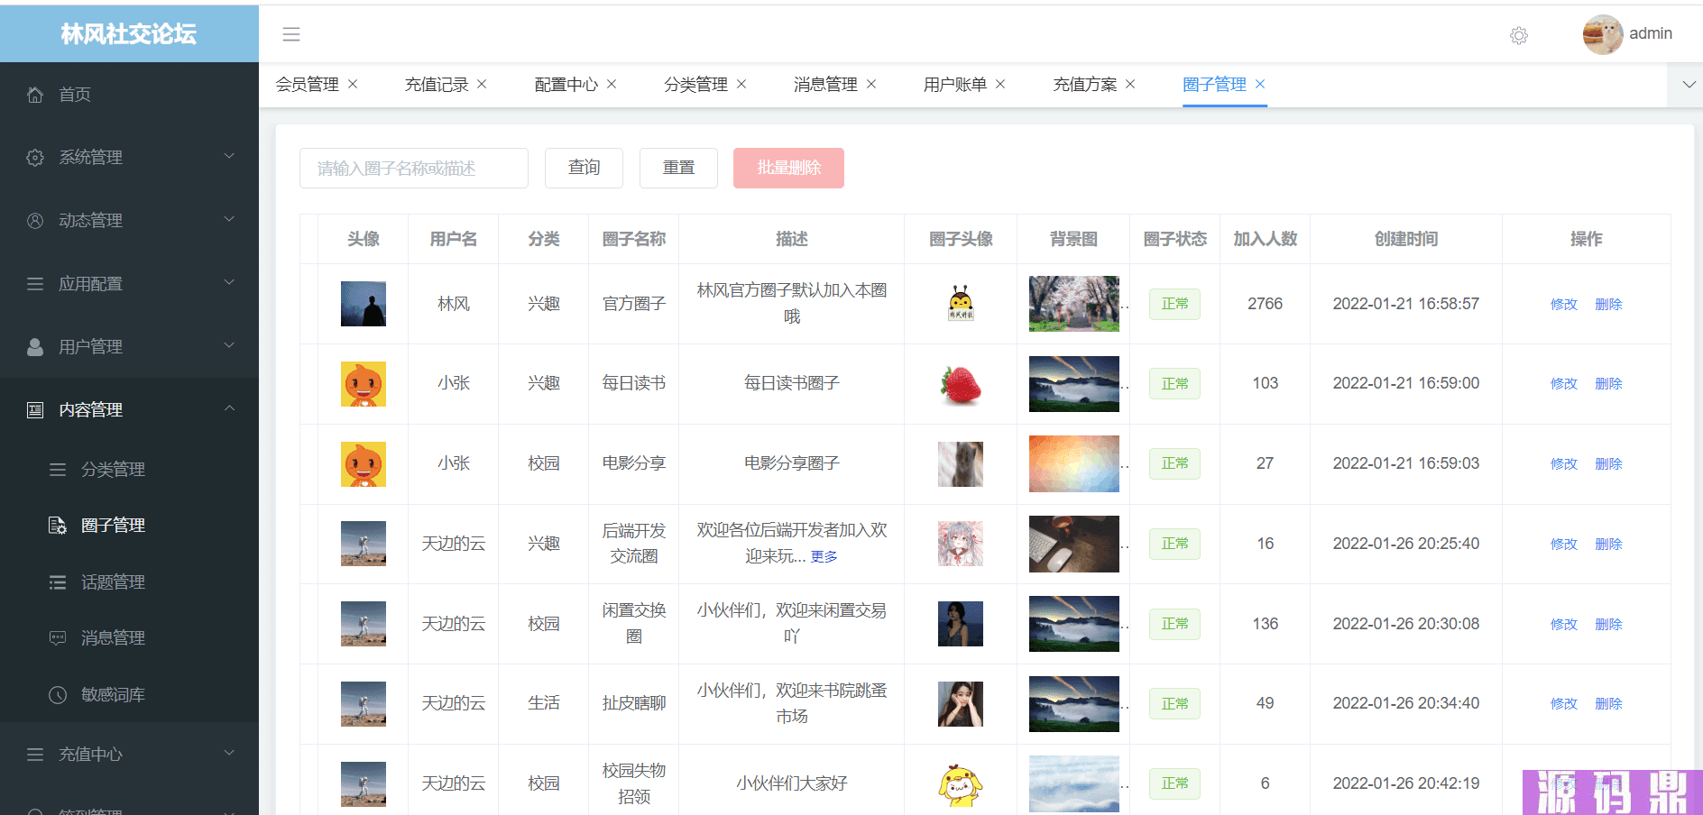This screenshot has width=1703, height=815.
Task: Open settings via the gear icon
Action: coord(1519,35)
